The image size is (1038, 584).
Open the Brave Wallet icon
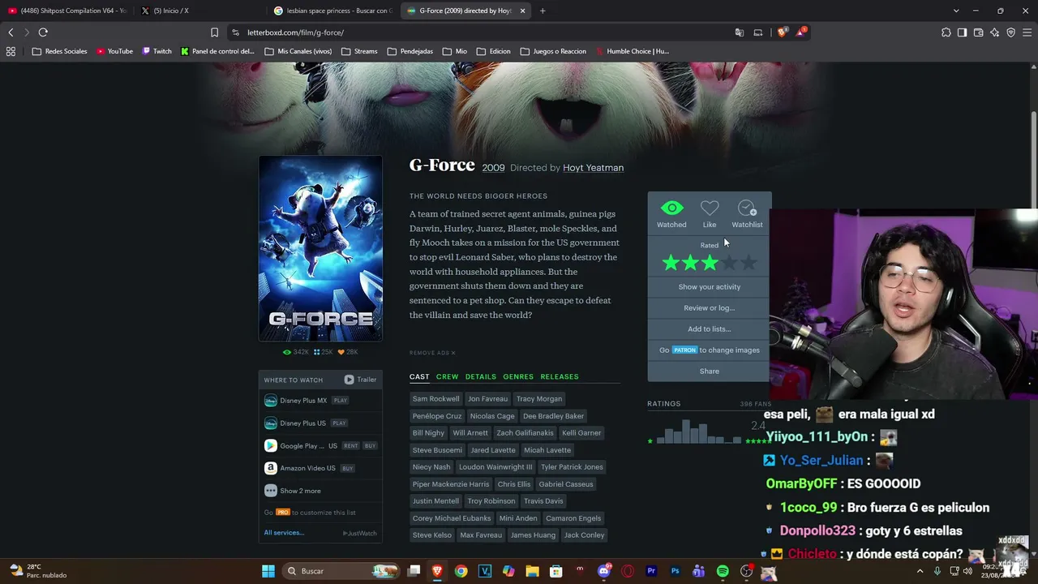[979, 32]
